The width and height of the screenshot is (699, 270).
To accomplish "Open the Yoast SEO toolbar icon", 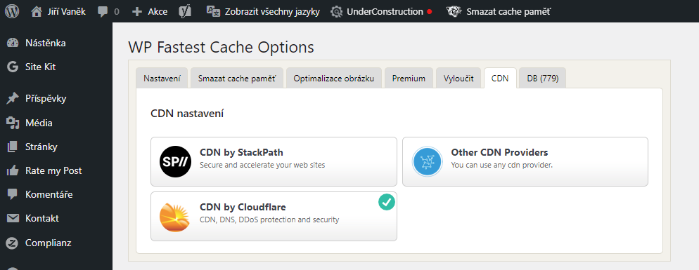I will [x=184, y=11].
